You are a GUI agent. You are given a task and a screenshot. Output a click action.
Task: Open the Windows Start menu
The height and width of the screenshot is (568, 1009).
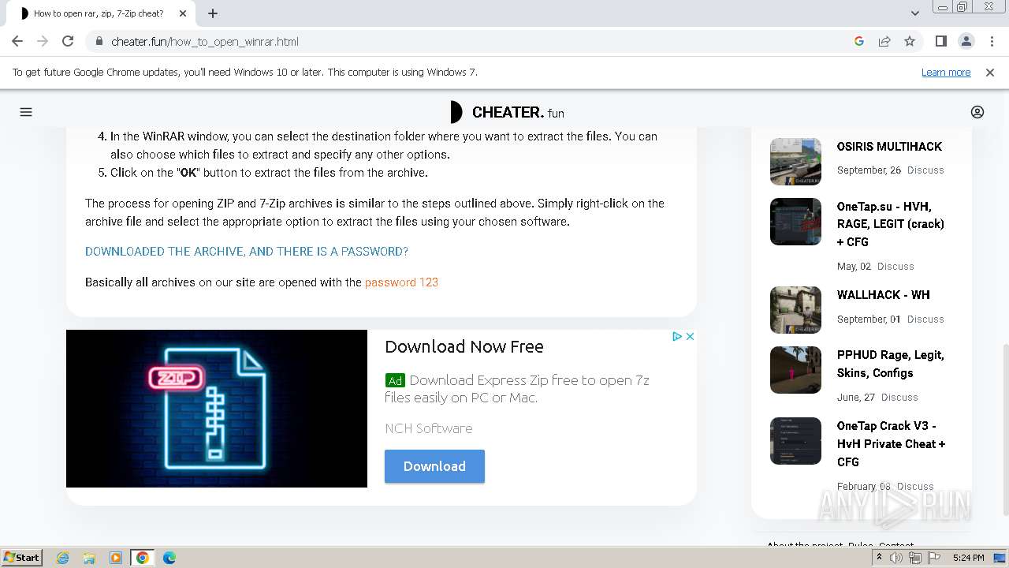[21, 557]
